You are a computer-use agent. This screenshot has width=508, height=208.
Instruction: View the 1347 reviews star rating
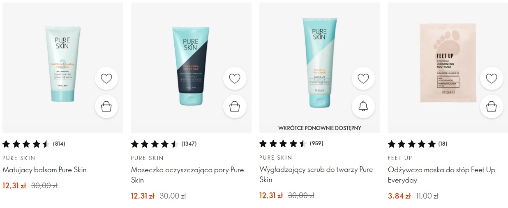164,144
